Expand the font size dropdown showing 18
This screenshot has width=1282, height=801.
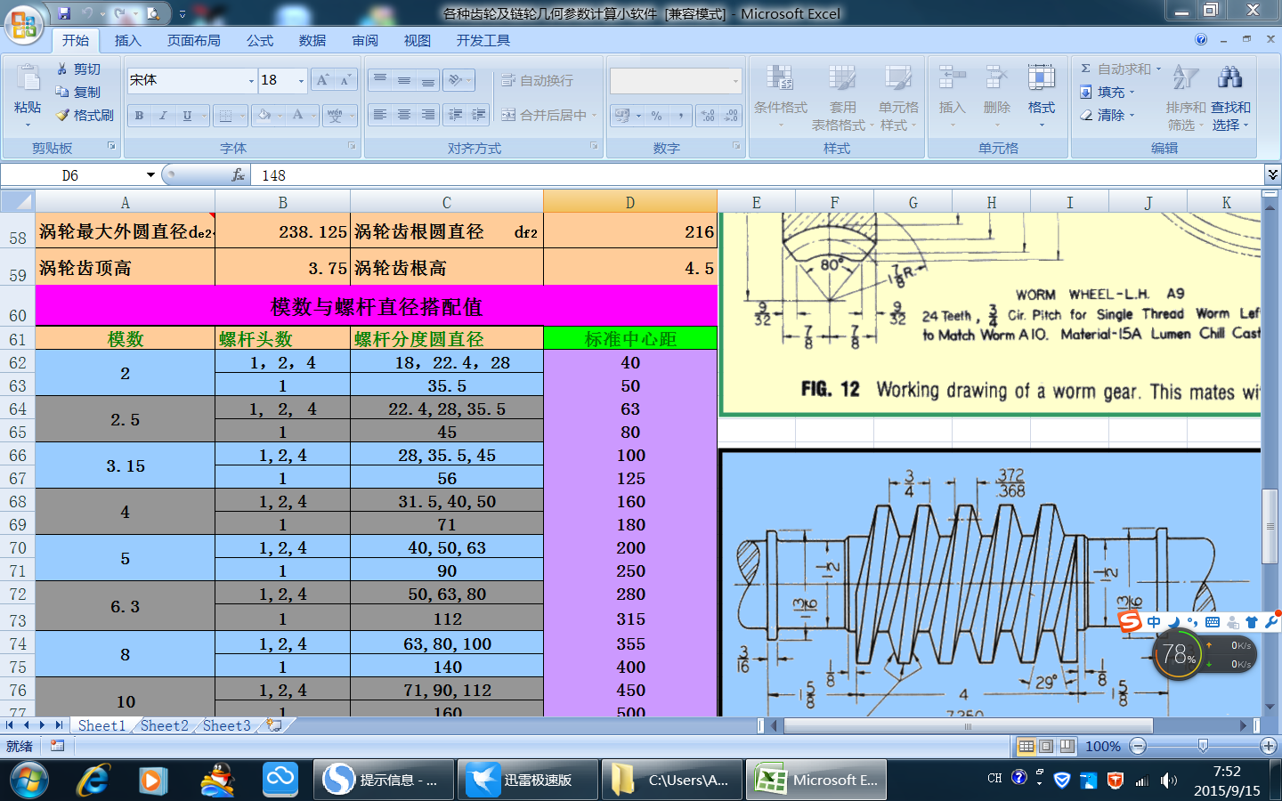[x=301, y=81]
